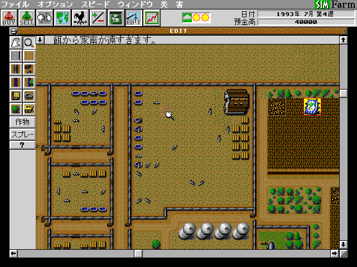The height and width of the screenshot is (267, 357).
Task: Click the 日付 date field 1993年 7月 第4週
Action: [306, 14]
